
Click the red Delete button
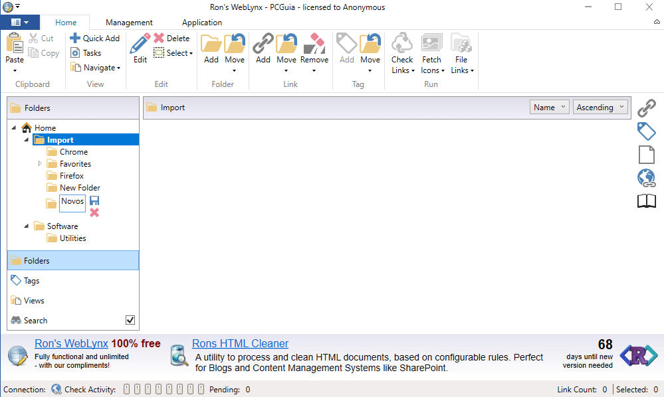[171, 38]
